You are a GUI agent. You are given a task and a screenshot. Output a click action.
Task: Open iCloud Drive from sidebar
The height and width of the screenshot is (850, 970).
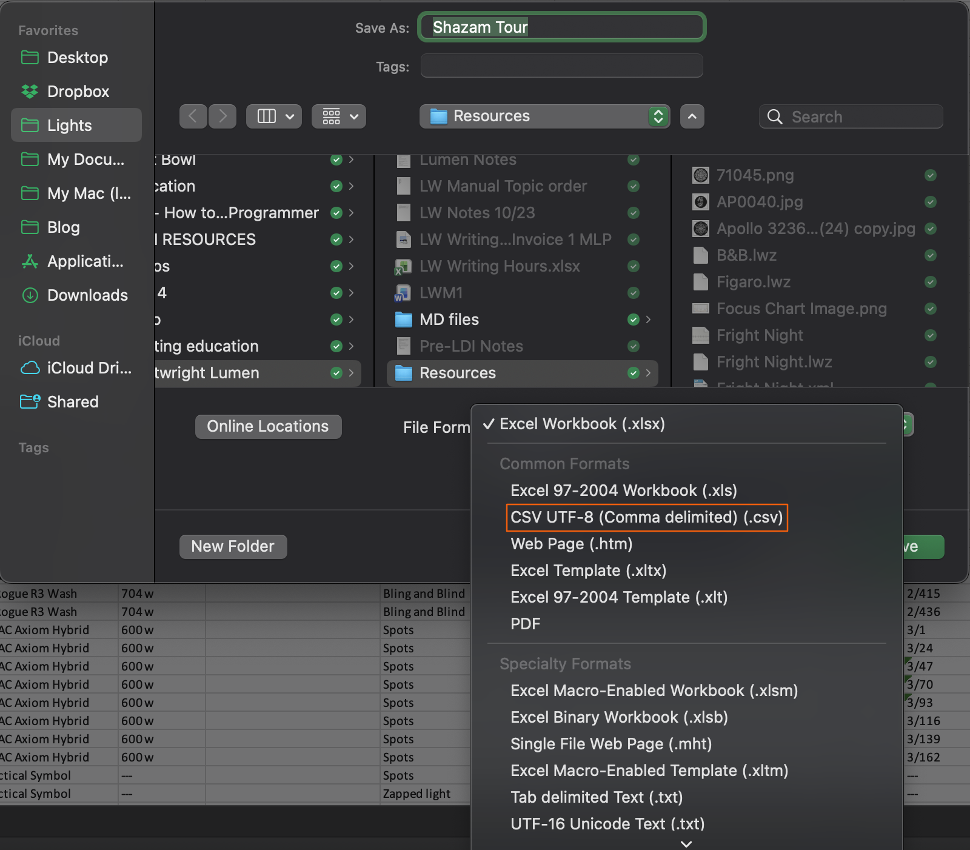click(x=89, y=368)
